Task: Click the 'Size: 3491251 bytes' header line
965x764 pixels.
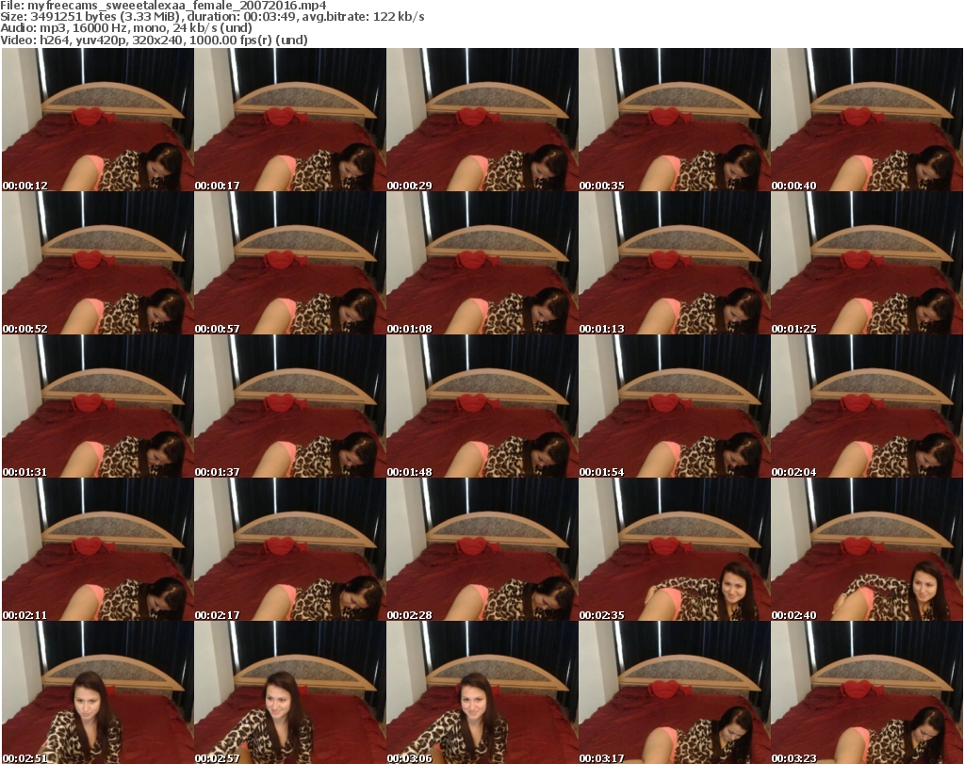Action: 212,17
